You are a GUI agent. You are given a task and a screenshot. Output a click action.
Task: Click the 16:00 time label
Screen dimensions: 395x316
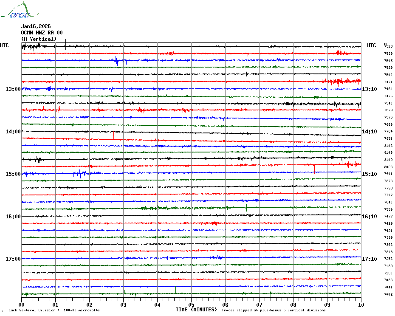tap(13, 217)
